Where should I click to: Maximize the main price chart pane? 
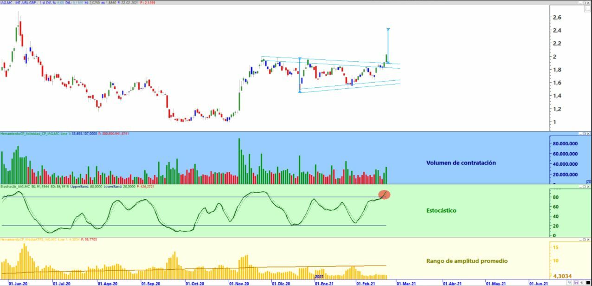(584, 3)
